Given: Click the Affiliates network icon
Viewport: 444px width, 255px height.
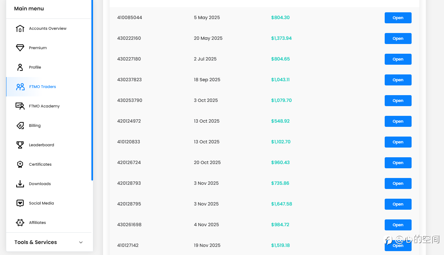Looking at the screenshot, I should pos(20,223).
